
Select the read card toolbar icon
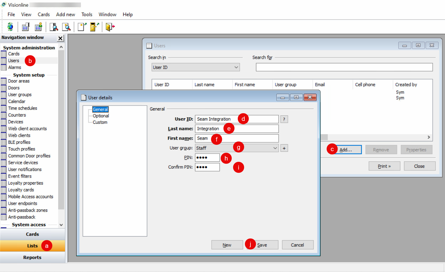(54, 27)
